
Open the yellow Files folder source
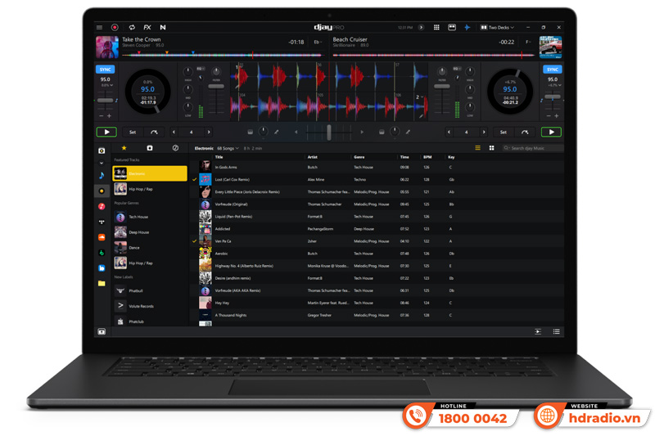coord(102,284)
